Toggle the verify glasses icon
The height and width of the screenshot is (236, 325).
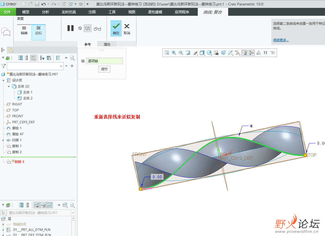coord(97,29)
